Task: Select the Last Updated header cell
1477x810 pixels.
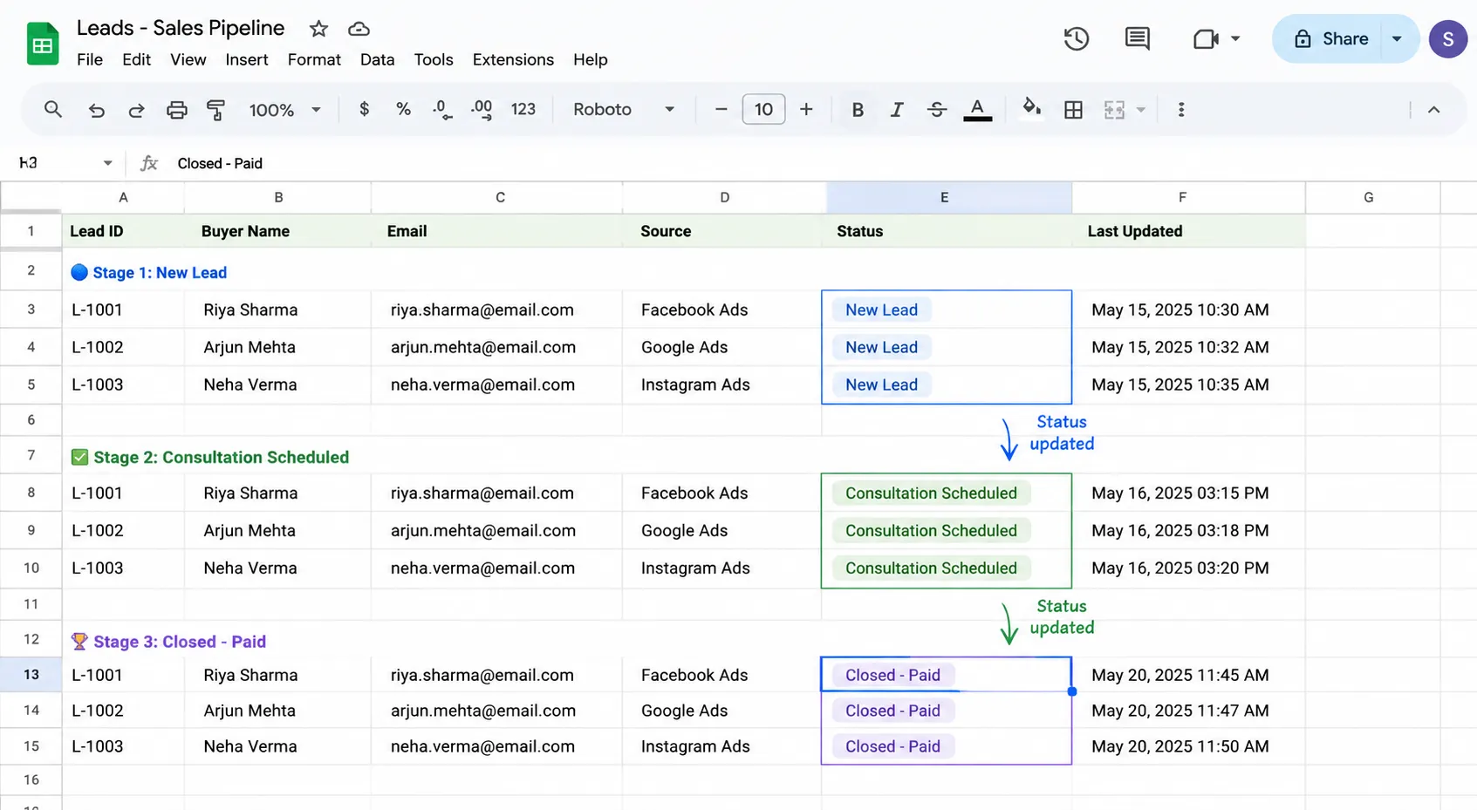Action: click(x=1188, y=231)
